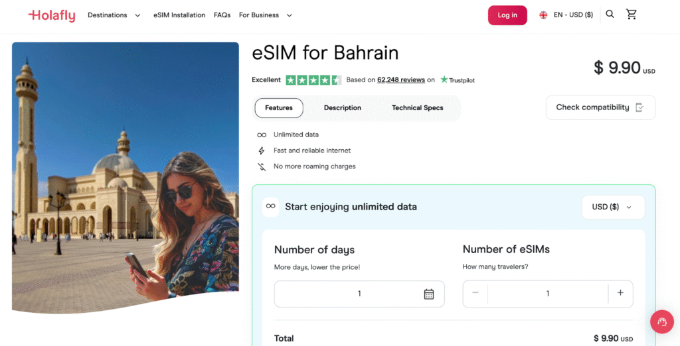The width and height of the screenshot is (680, 346).
Task: Expand the Destinations dropdown menu
Action: pyautogui.click(x=114, y=15)
